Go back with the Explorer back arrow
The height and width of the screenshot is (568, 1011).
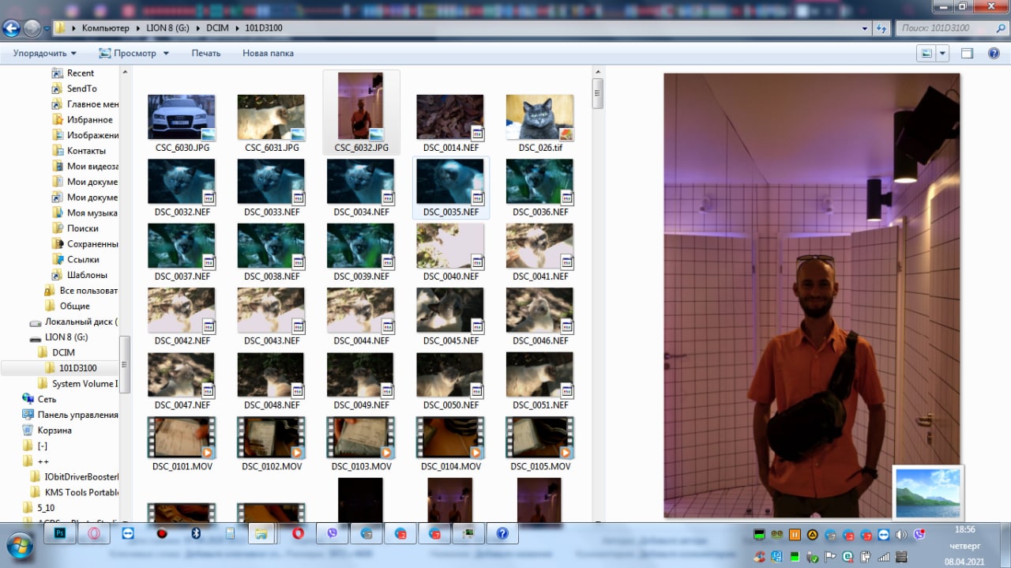click(11, 28)
